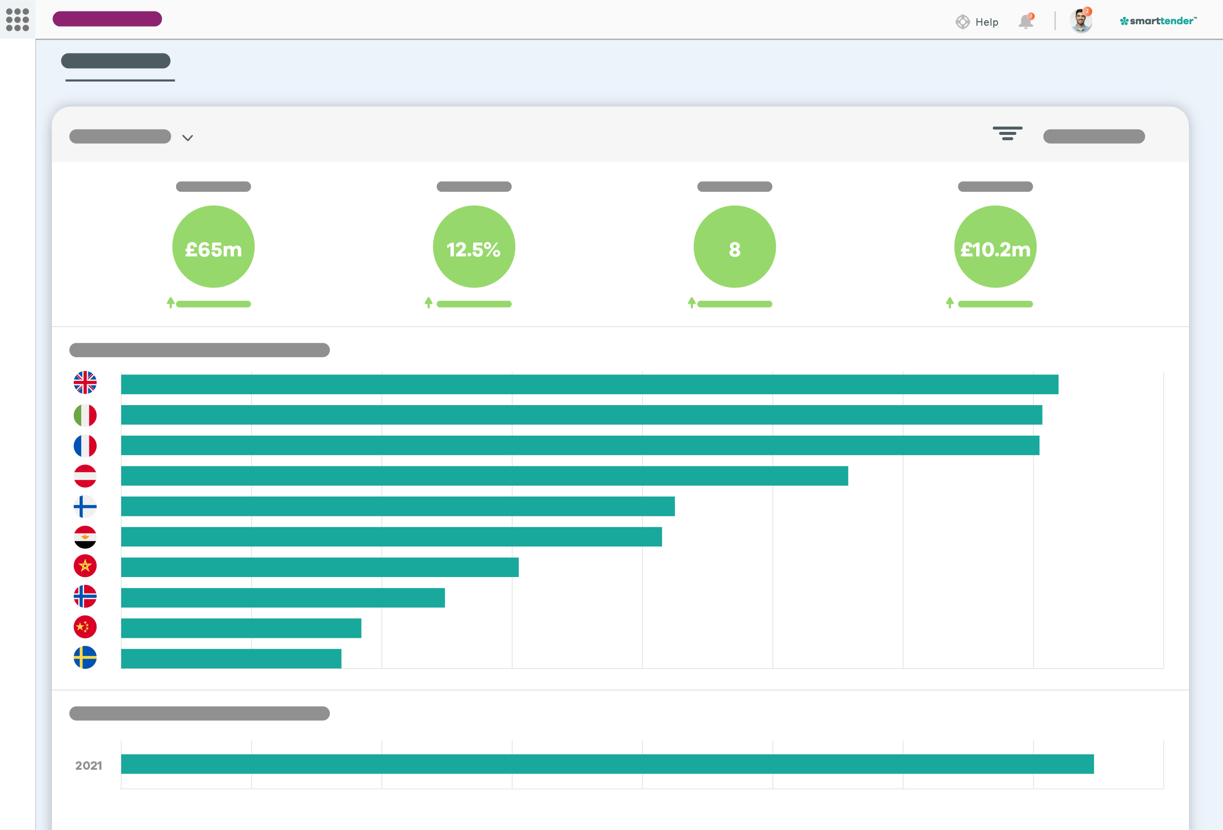Click the Sweden bar in chart
This screenshot has width=1223, height=830.
coord(231,659)
